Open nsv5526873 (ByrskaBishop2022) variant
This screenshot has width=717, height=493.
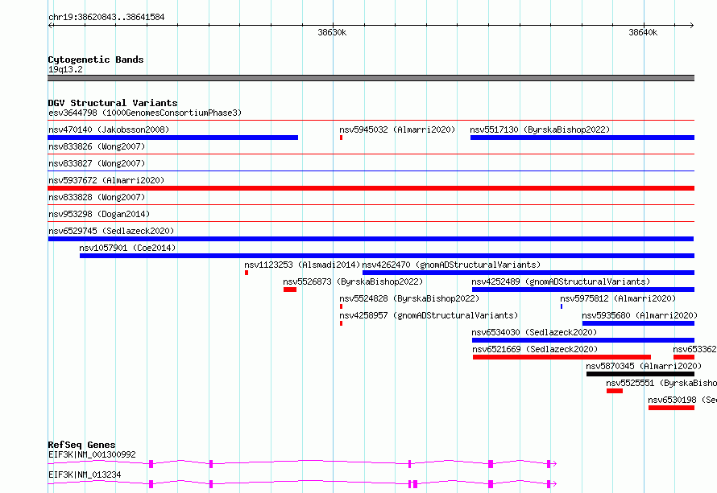point(353,281)
